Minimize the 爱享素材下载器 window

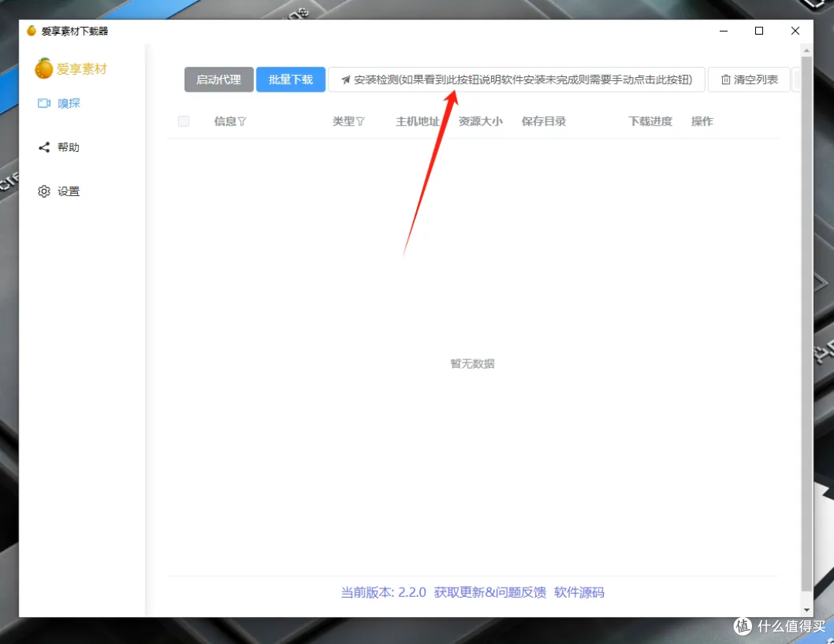pos(724,31)
